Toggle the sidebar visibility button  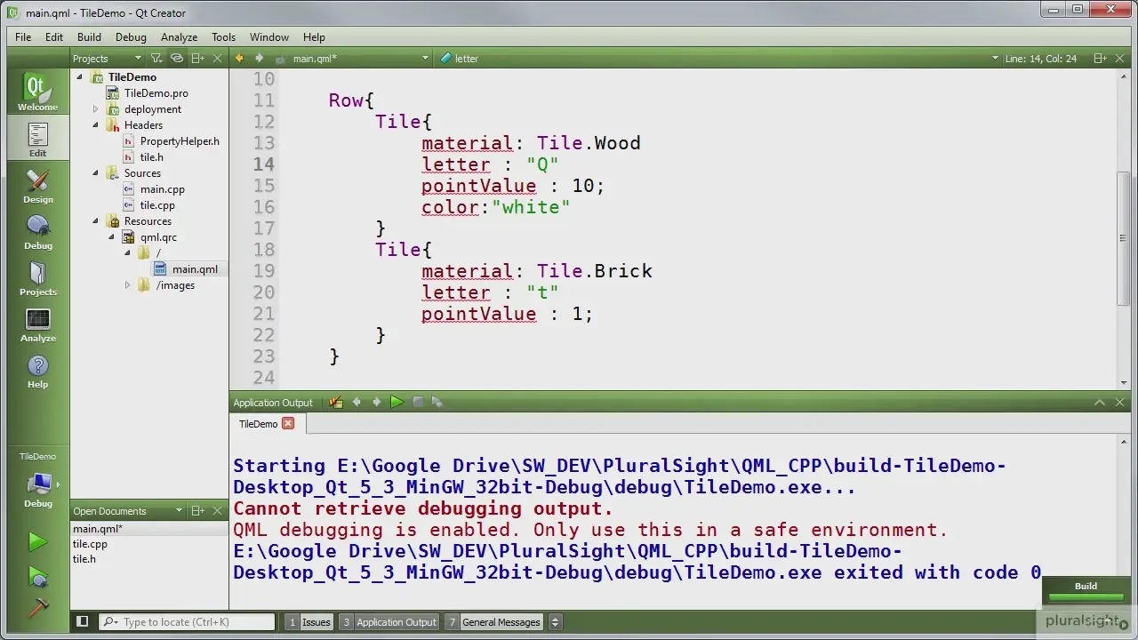(x=82, y=622)
